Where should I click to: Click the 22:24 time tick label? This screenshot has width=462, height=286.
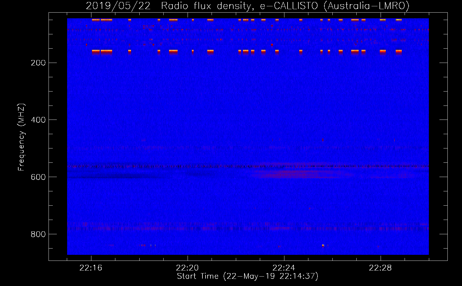284,268
